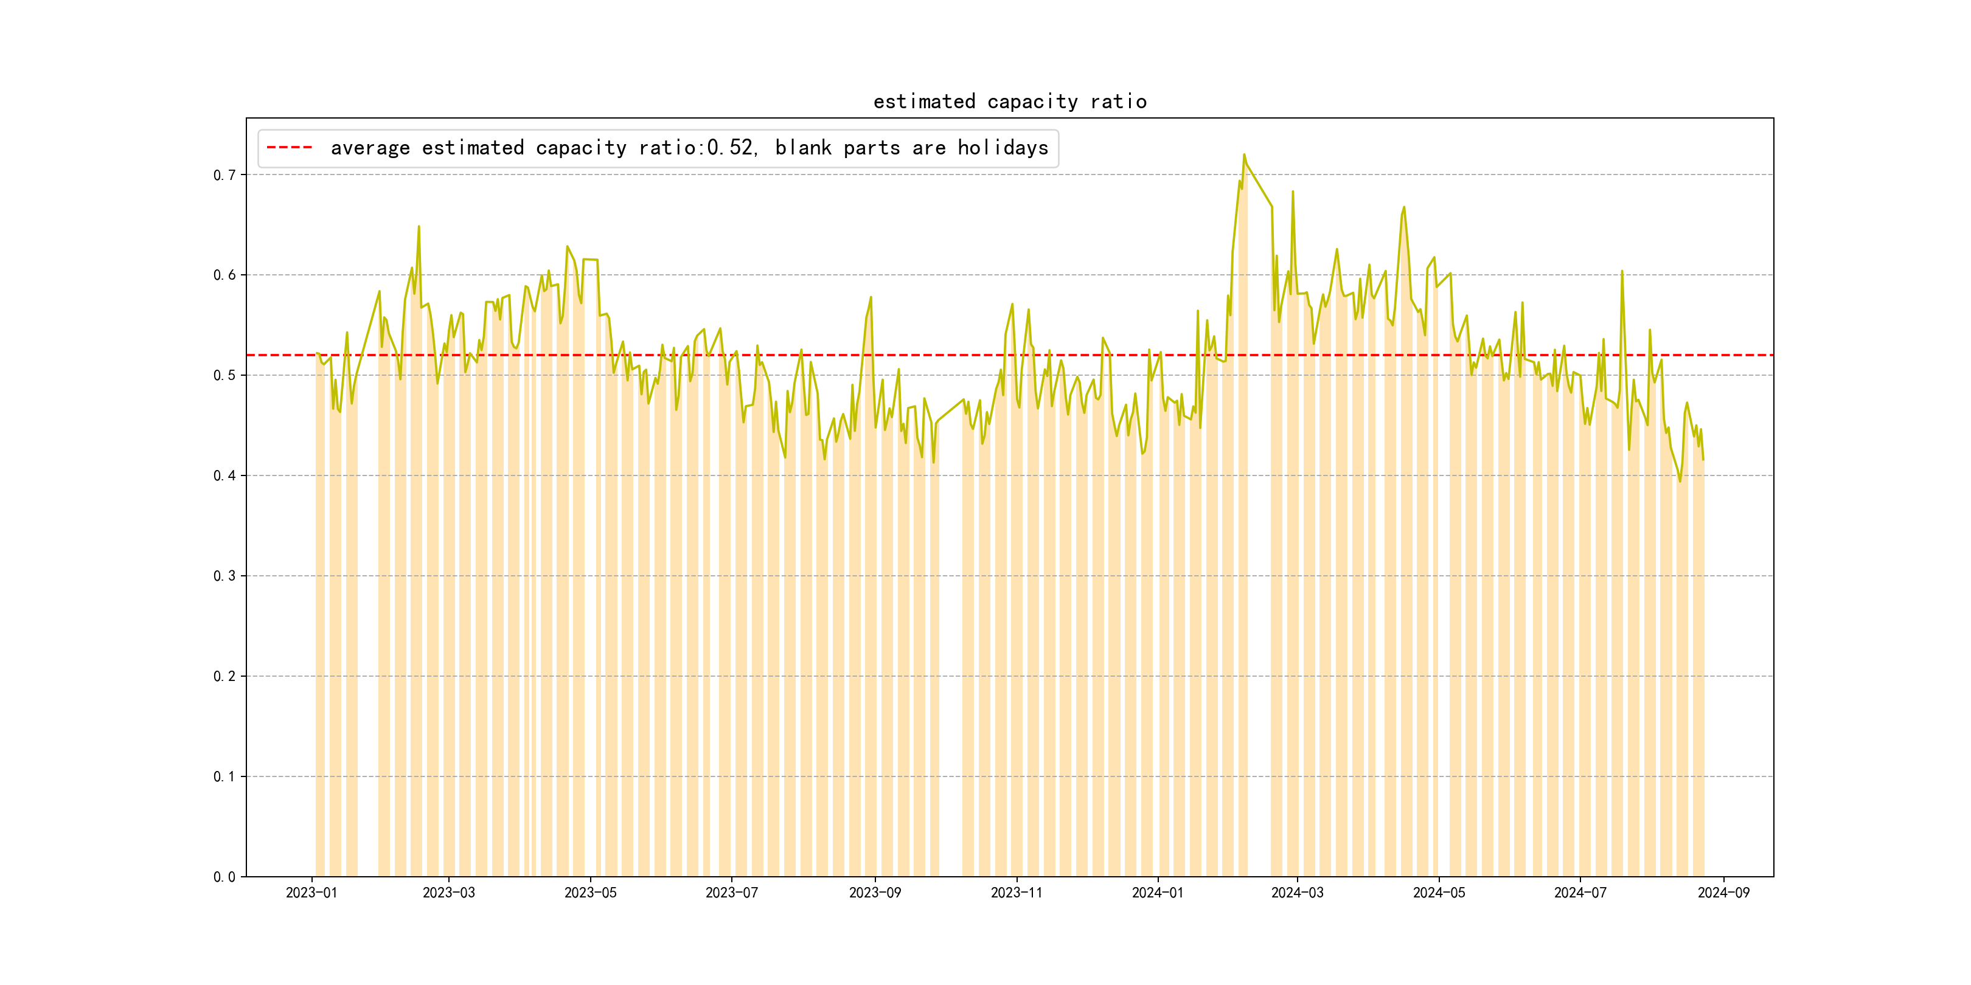Click the 0.5 y-axis tick label

[x=224, y=376]
